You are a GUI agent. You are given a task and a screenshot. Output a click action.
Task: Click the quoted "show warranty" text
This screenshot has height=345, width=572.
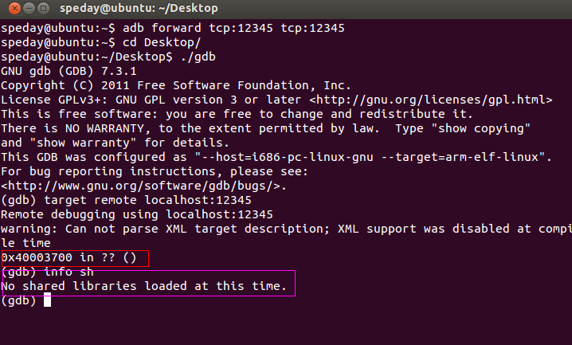click(83, 143)
